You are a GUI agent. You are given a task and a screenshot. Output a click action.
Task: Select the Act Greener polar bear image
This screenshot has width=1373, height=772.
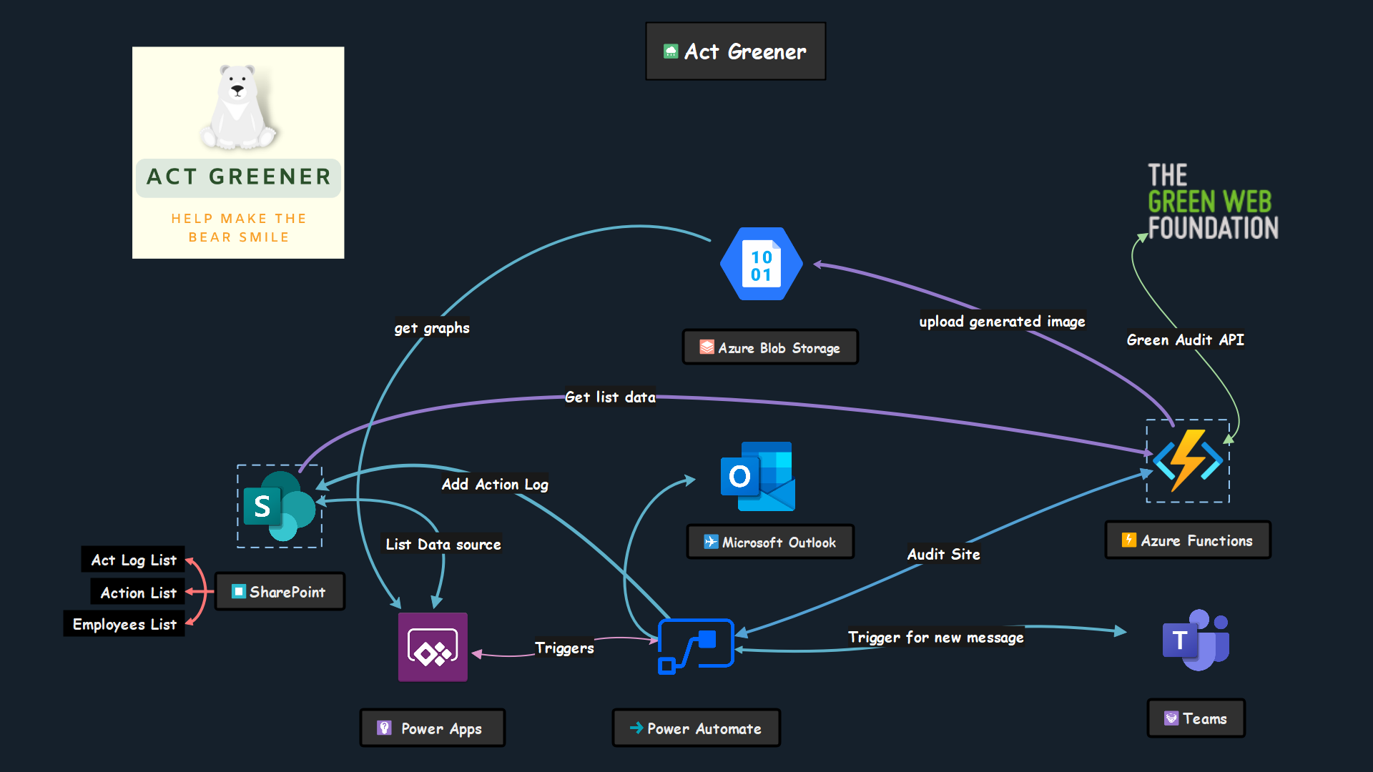[x=238, y=152]
